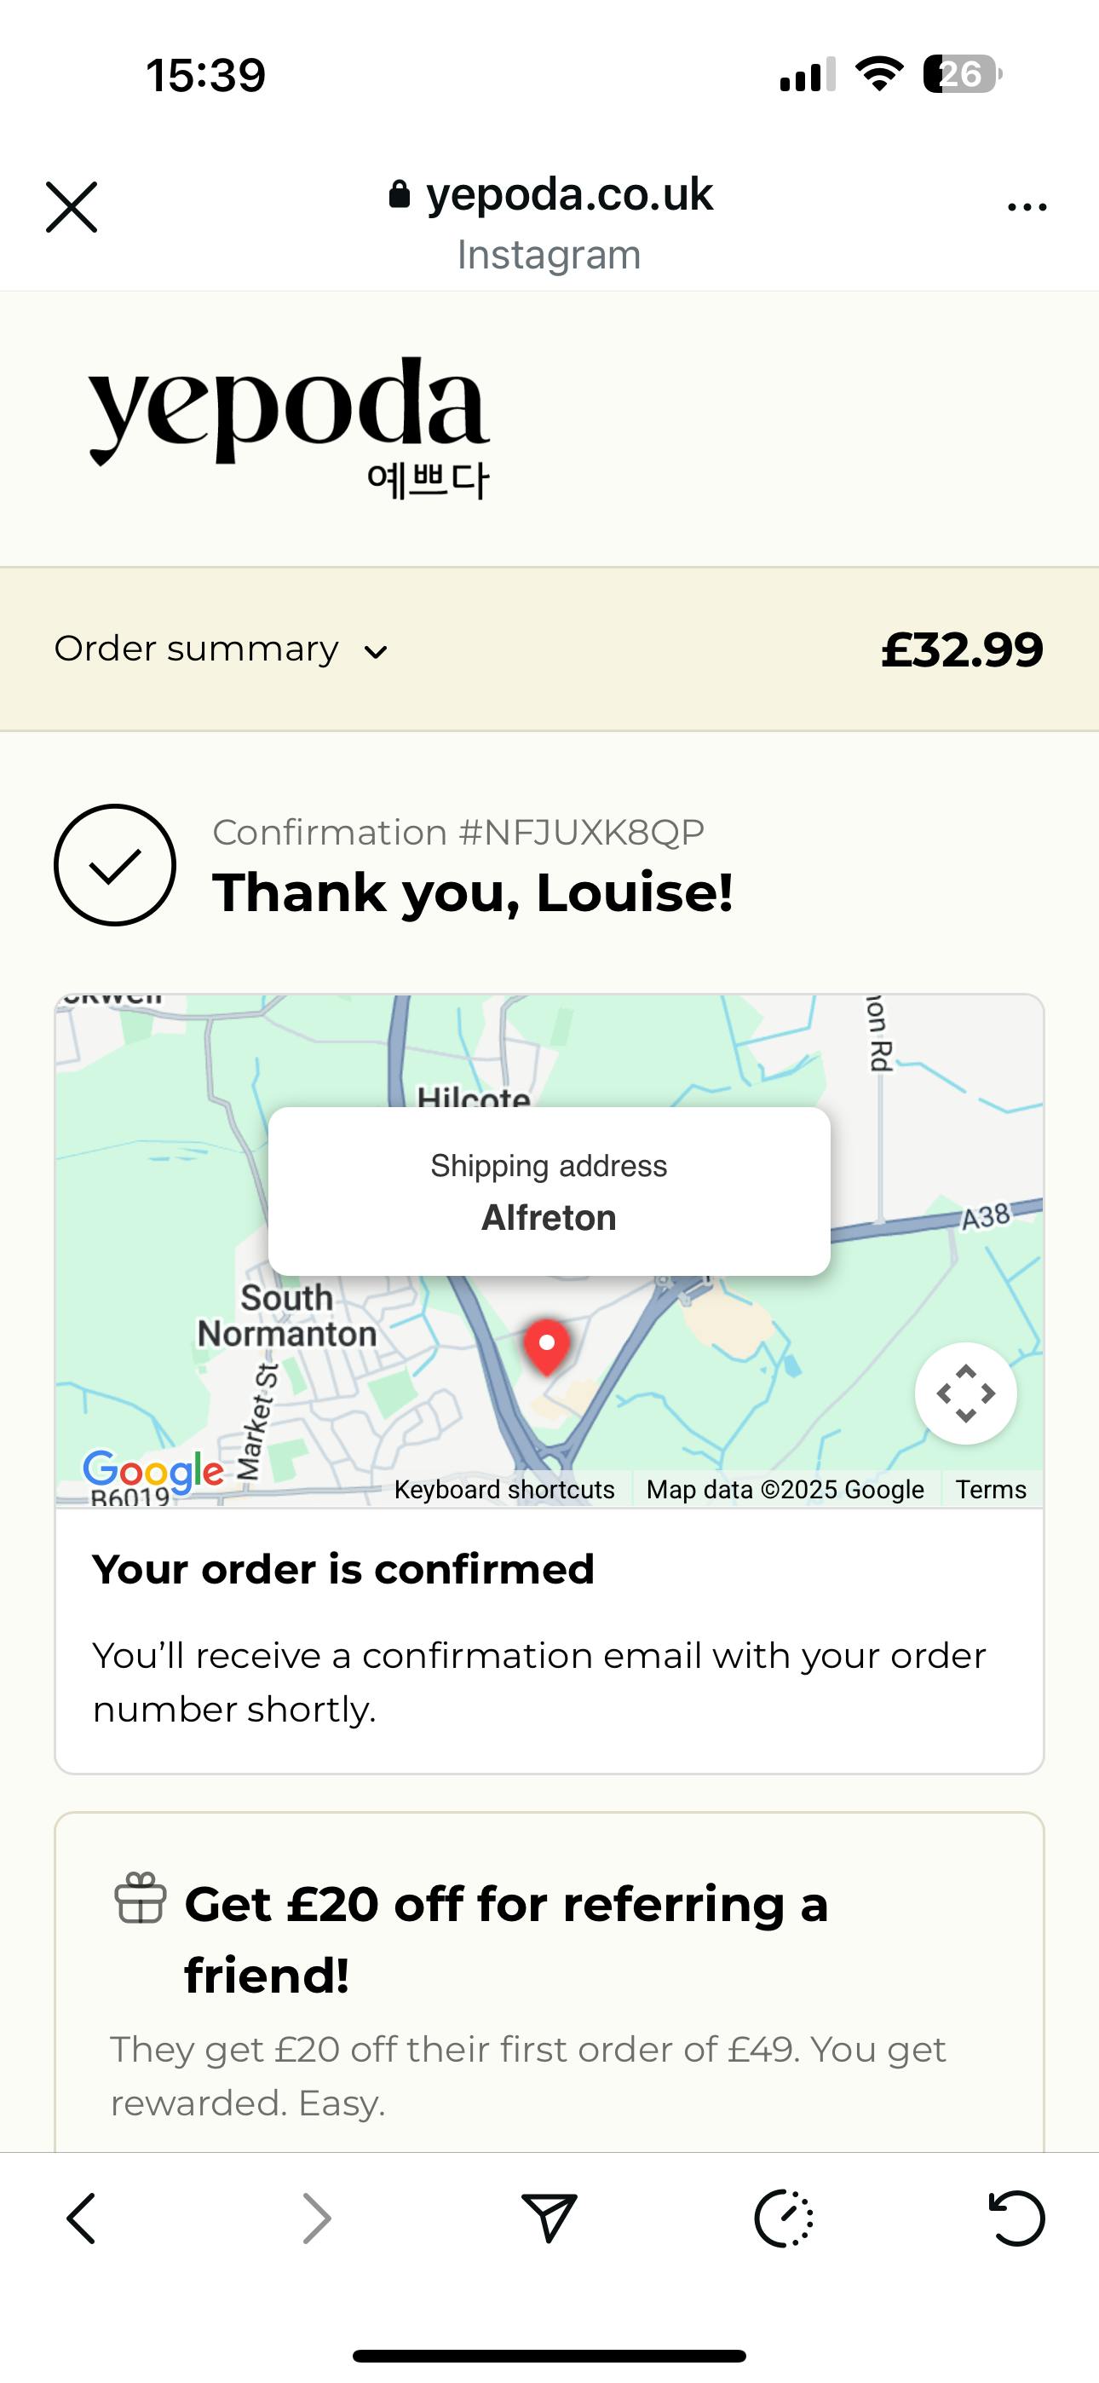Tap the Order summary label
Image resolution: width=1099 pixels, height=2383 pixels.
(x=196, y=649)
